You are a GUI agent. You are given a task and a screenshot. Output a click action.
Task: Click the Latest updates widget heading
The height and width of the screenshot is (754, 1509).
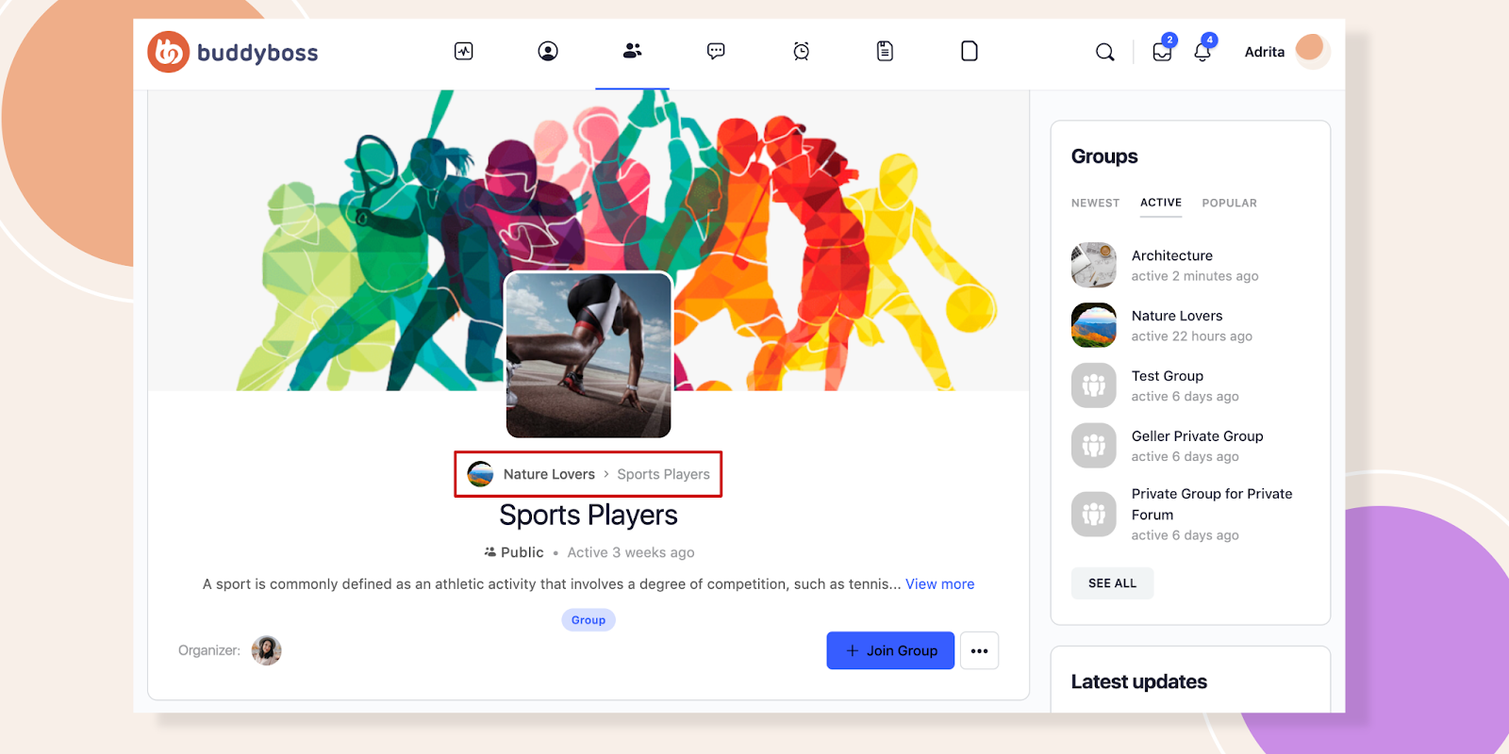(1138, 681)
